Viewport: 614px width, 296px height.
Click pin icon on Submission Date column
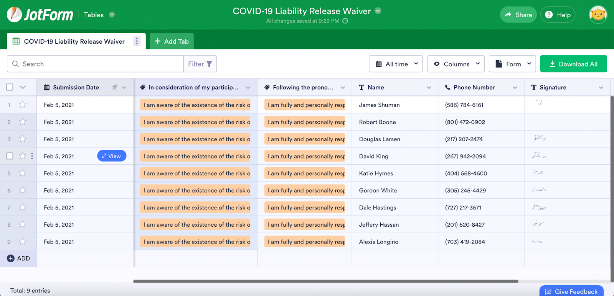[114, 87]
